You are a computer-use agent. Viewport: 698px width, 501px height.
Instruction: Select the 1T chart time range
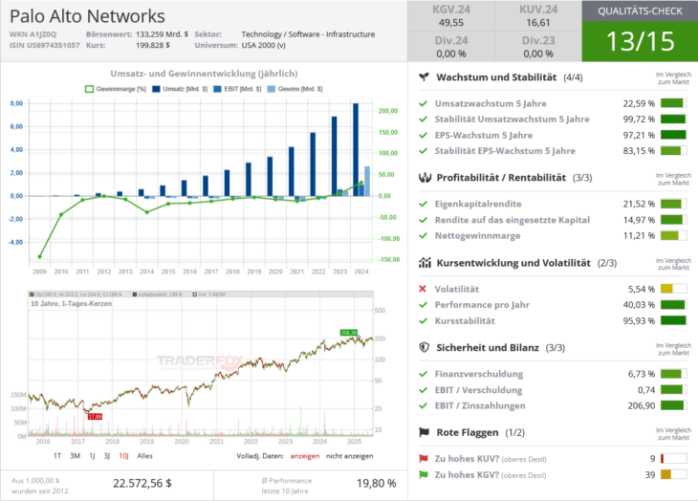tap(57, 456)
